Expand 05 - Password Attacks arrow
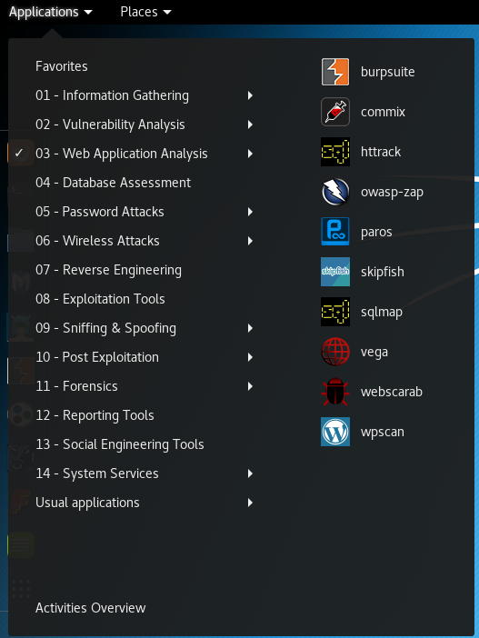 pos(250,212)
